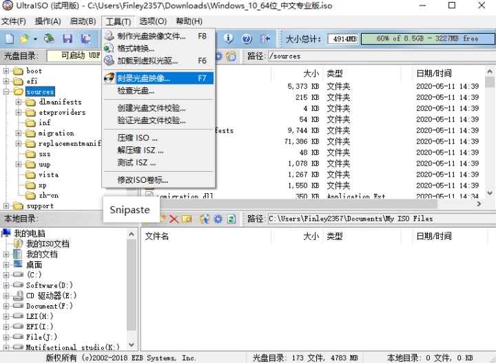Select the zh-cn folder in tree
The width and height of the screenshot is (496, 363).
pos(48,195)
